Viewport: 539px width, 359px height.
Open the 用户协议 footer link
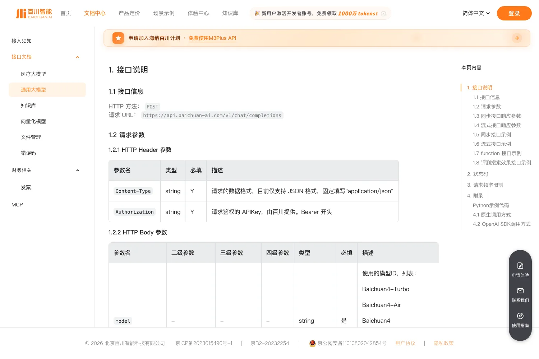point(405,343)
